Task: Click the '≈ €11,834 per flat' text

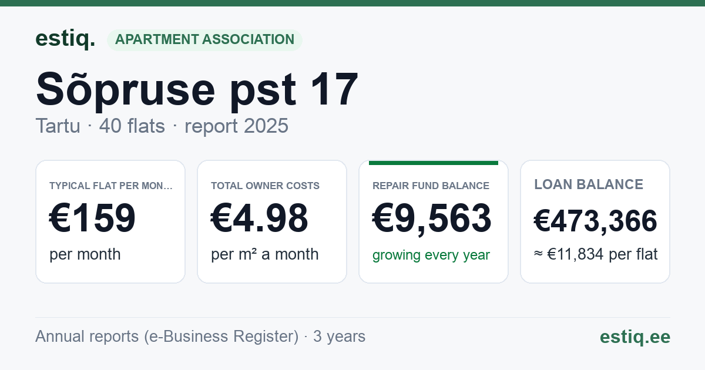Action: coord(596,254)
